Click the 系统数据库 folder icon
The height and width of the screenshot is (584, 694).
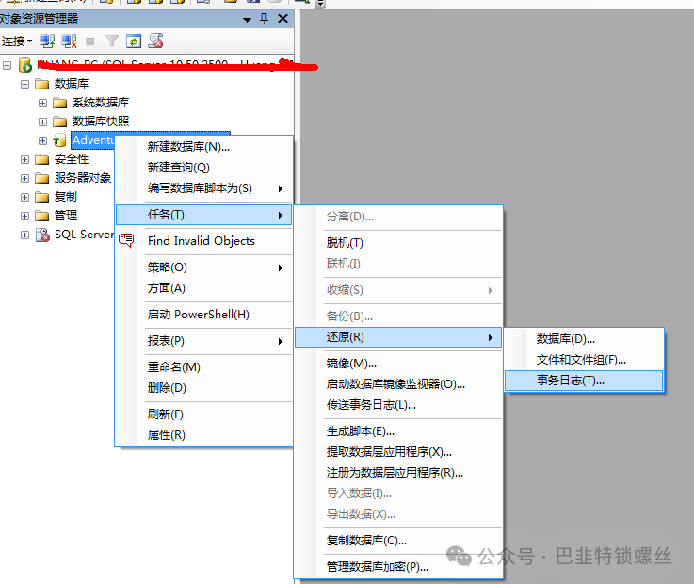59,103
